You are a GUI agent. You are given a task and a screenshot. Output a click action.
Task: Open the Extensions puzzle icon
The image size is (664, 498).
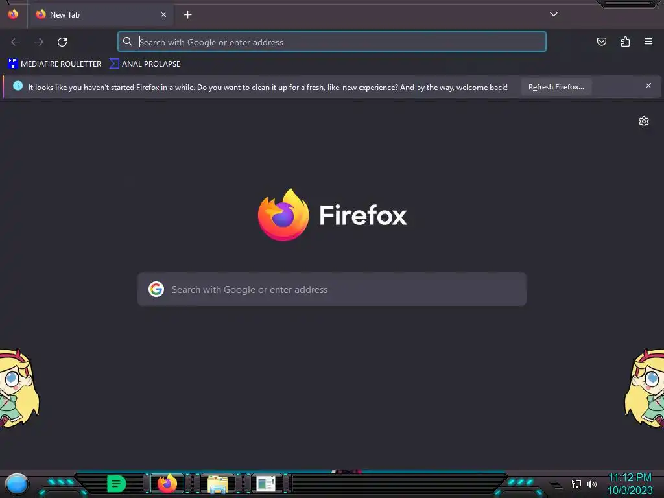pyautogui.click(x=625, y=41)
